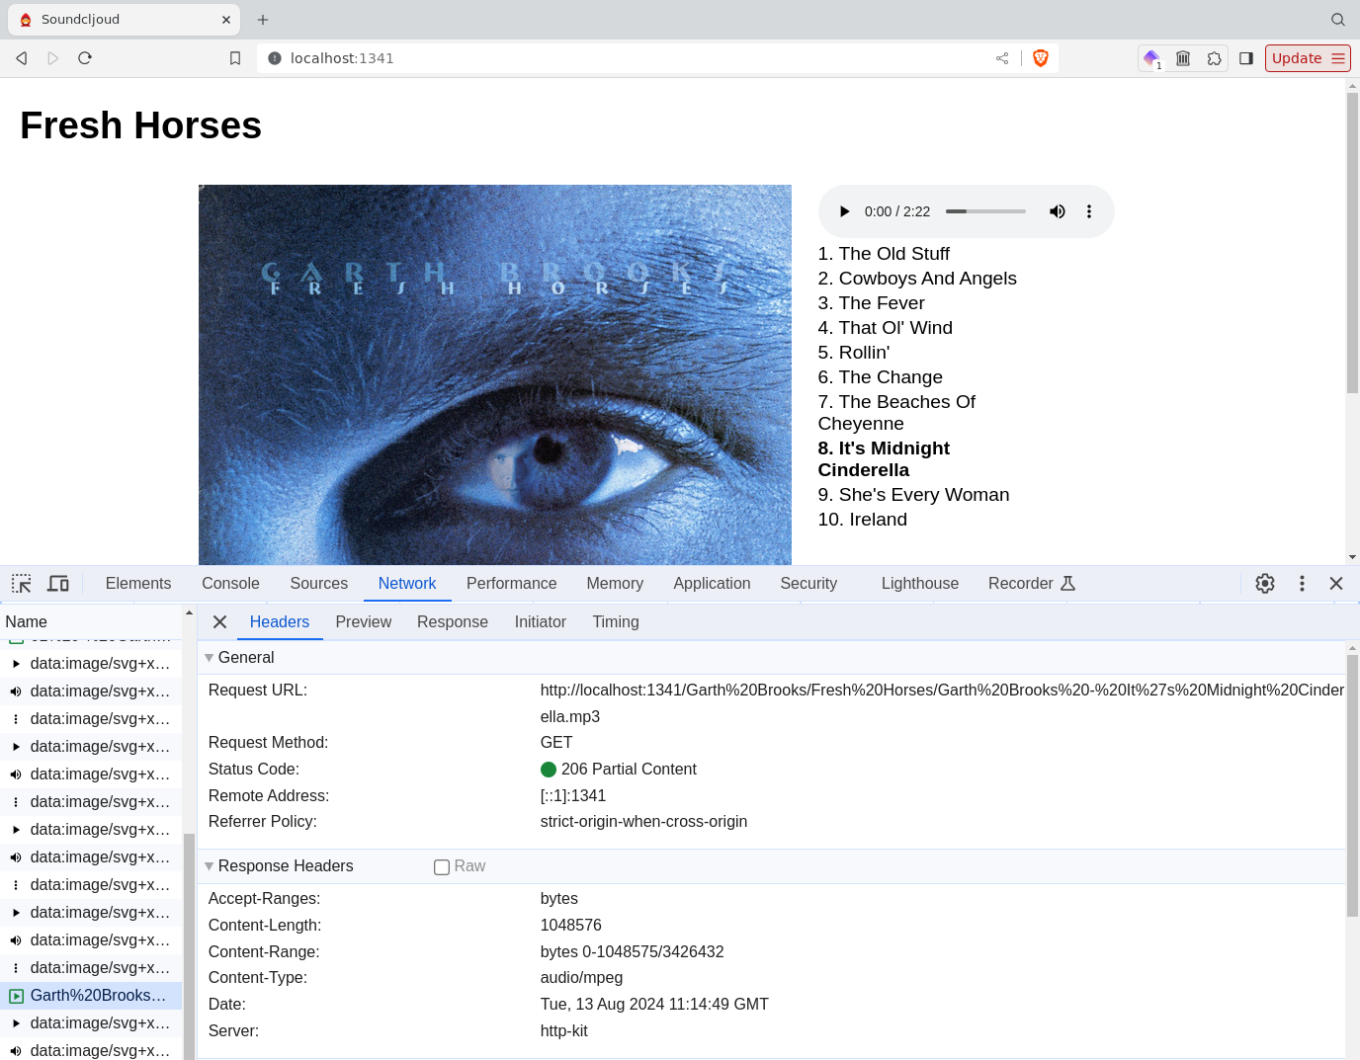Show the Initiator tab of the request
1360x1060 pixels.
[x=541, y=622]
